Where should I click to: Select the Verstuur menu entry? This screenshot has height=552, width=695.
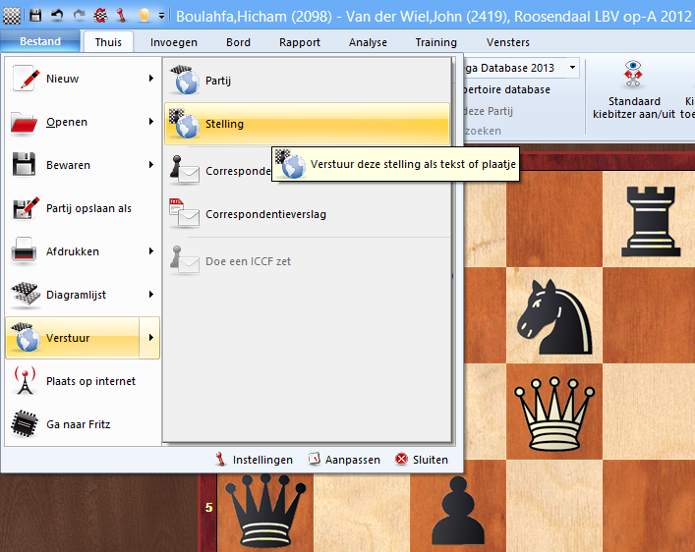click(73, 338)
